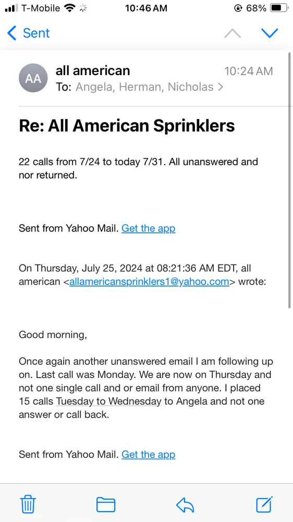Tap the Tuesday to Wednesday underlined text
Screen dimensions: 293x522
[108, 401]
